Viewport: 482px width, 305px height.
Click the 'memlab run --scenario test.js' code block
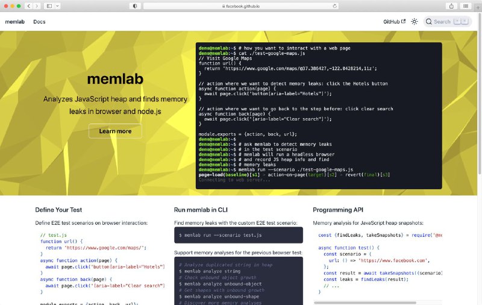coord(239,235)
